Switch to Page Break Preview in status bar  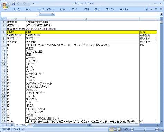[119, 129]
